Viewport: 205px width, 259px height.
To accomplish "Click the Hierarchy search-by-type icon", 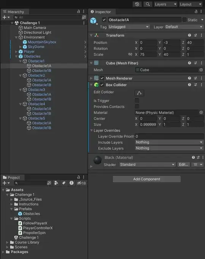I will (x=84, y=17).
